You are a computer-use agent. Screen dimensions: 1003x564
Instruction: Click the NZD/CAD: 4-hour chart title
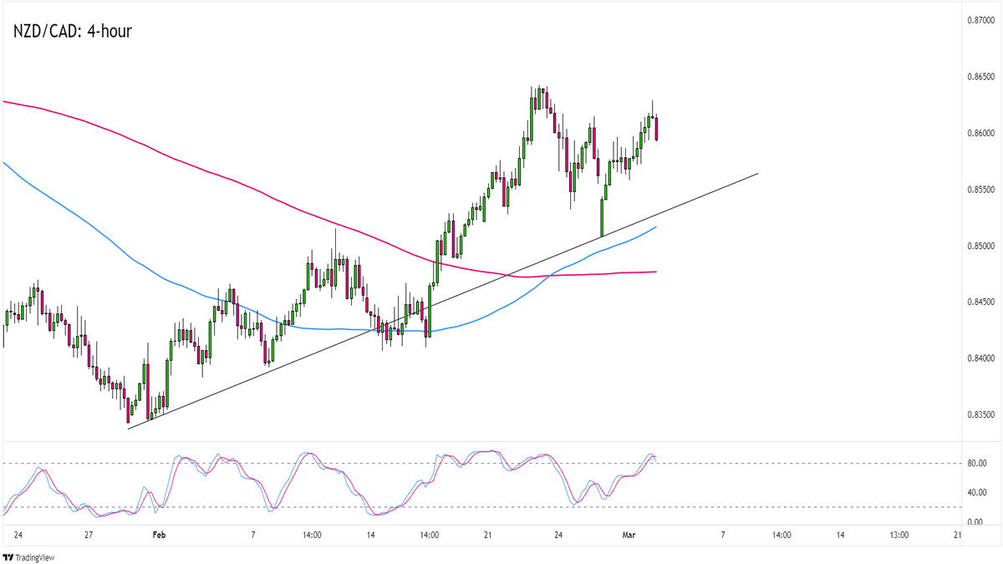(72, 32)
